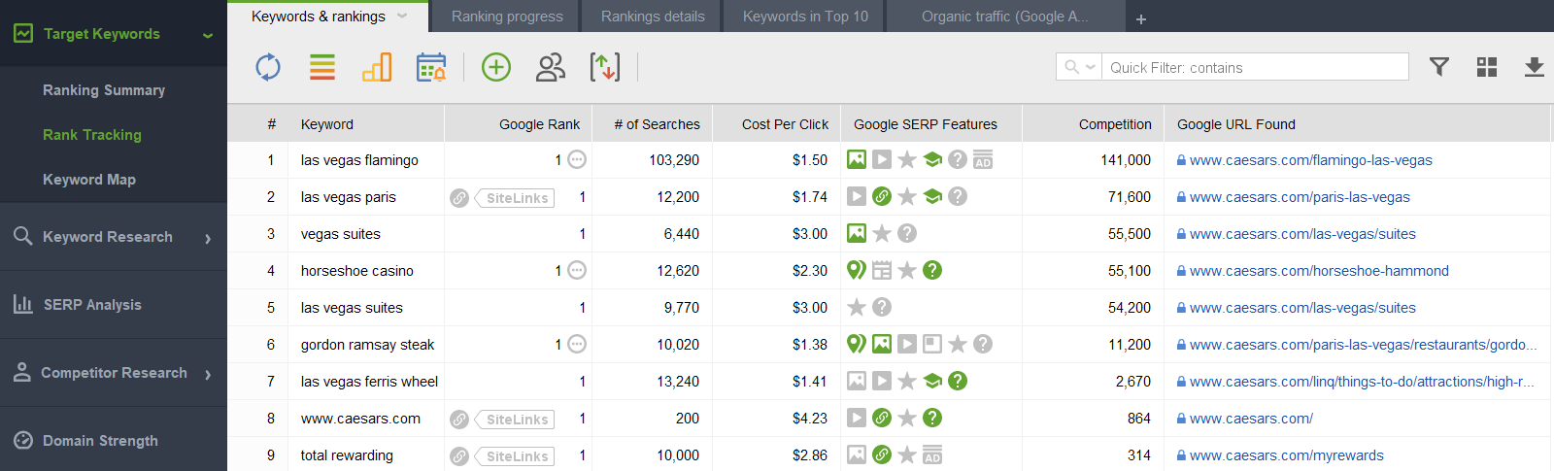Screen dimensions: 1554x471
Task: Open the Keywords in Top 10 tab
Action: [805, 17]
